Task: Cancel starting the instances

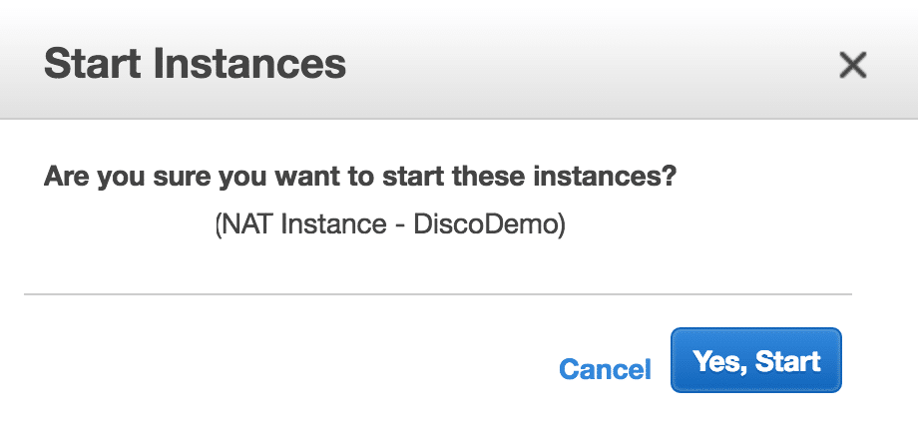Action: pyautogui.click(x=605, y=369)
